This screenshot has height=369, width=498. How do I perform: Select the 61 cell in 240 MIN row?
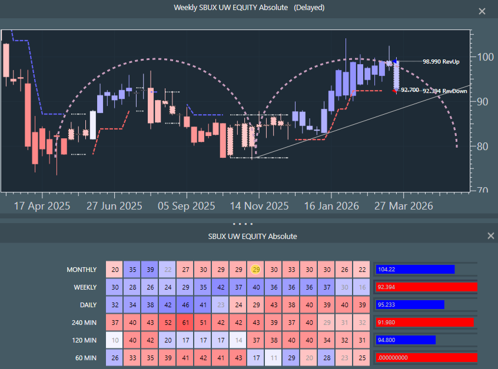click(185, 323)
